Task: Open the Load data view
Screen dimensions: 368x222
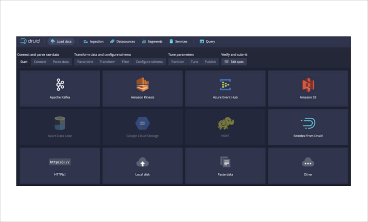Action: tap(61, 42)
